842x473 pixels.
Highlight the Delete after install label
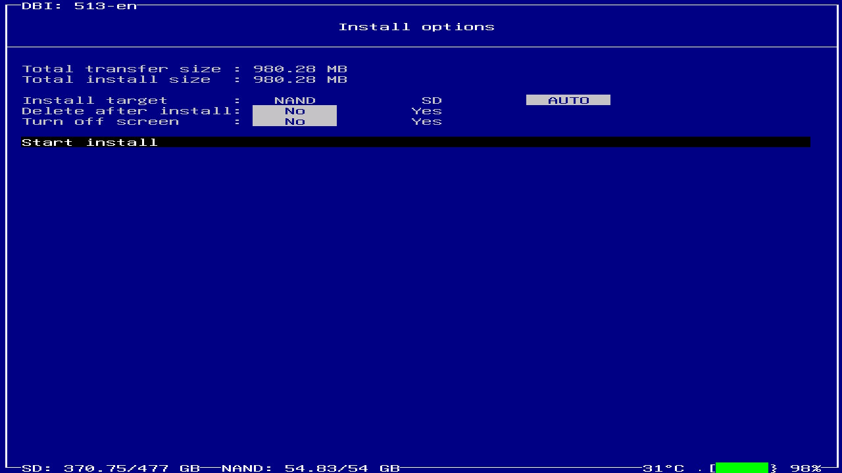(x=129, y=111)
